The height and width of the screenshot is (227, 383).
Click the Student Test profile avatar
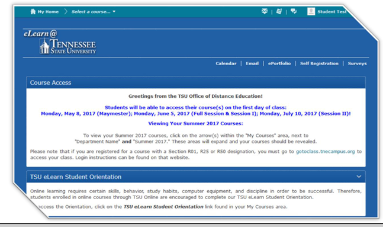pos(311,11)
